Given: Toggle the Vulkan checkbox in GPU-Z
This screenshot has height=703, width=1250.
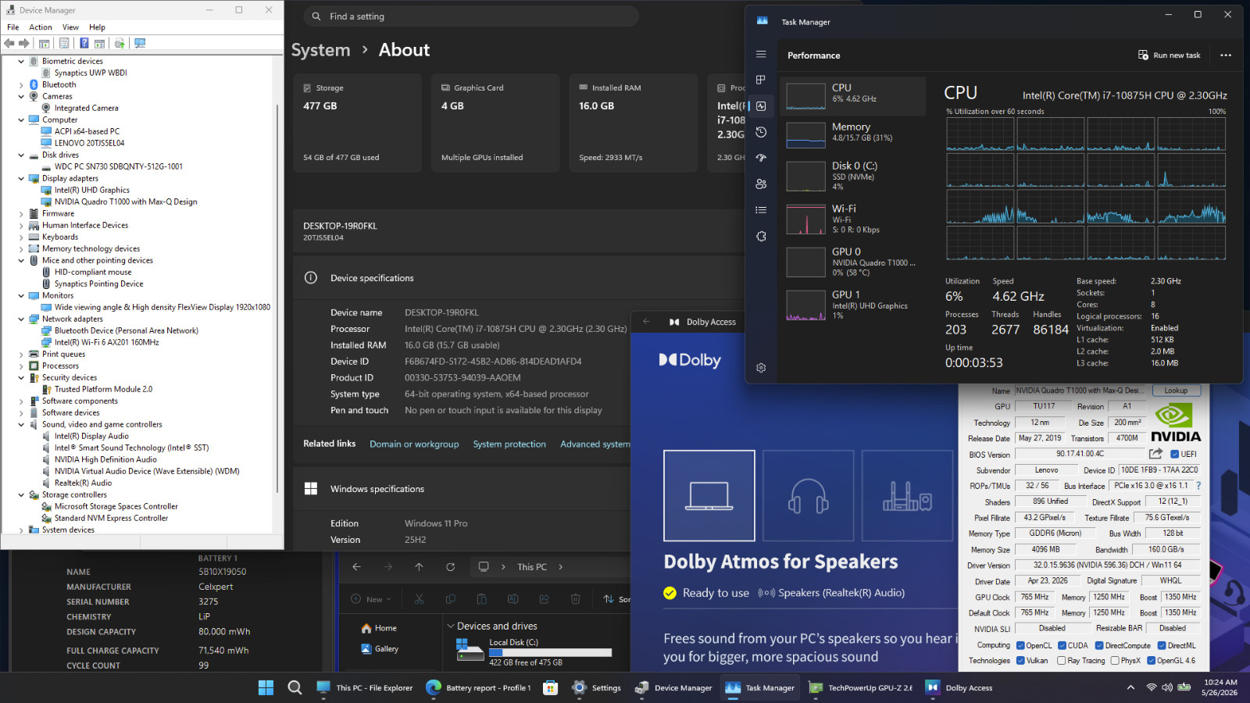Looking at the screenshot, I should tap(1020, 661).
